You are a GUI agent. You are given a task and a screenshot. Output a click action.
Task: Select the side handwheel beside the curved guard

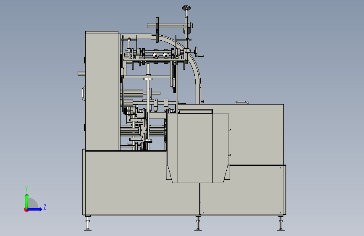pos(196,52)
